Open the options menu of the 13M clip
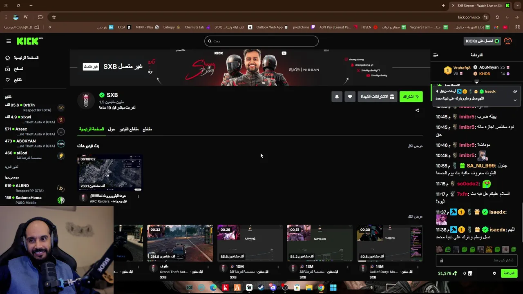The image size is (523, 294). coord(348,267)
